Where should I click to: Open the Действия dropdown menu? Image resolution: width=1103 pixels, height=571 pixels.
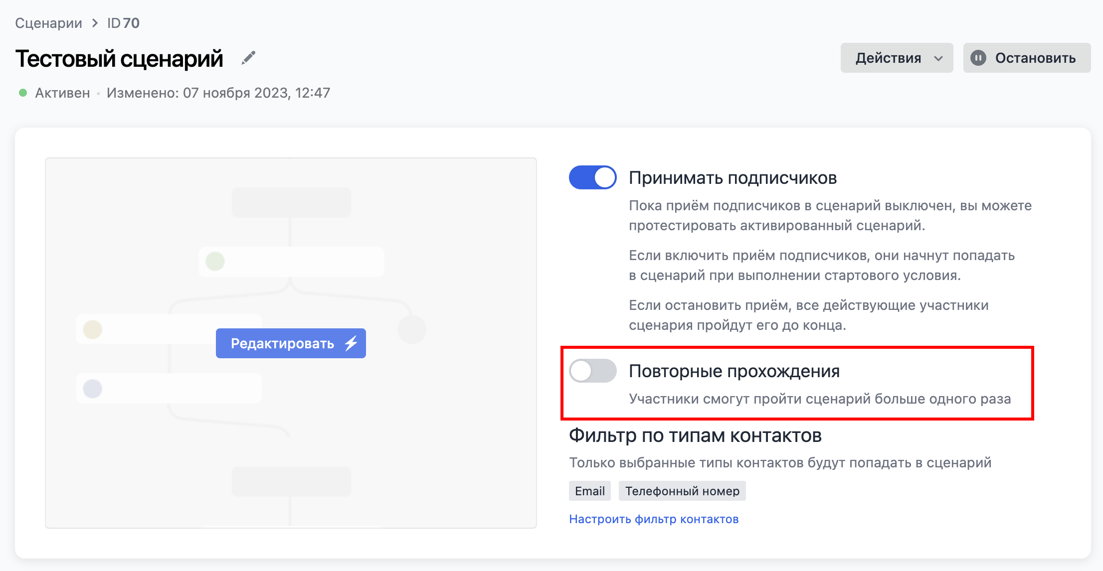coord(888,58)
